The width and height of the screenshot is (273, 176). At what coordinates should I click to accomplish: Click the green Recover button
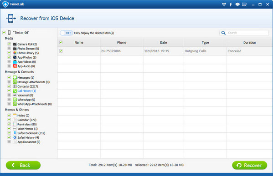[x=249, y=165]
